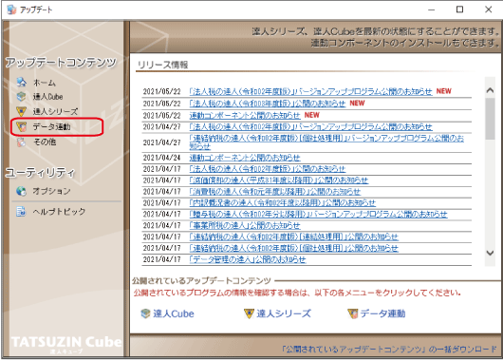The height and width of the screenshot is (360, 503).
Task: Select 達人シリーズ in the sidebar menu
Action: tap(55, 111)
